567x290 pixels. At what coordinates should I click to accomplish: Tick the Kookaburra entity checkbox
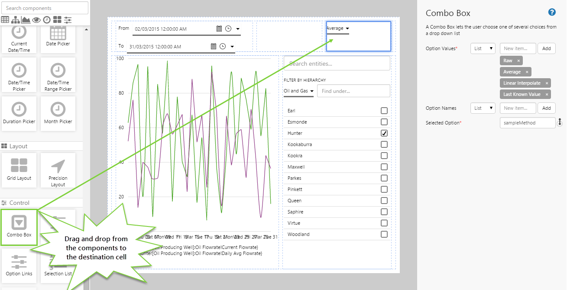click(x=384, y=144)
